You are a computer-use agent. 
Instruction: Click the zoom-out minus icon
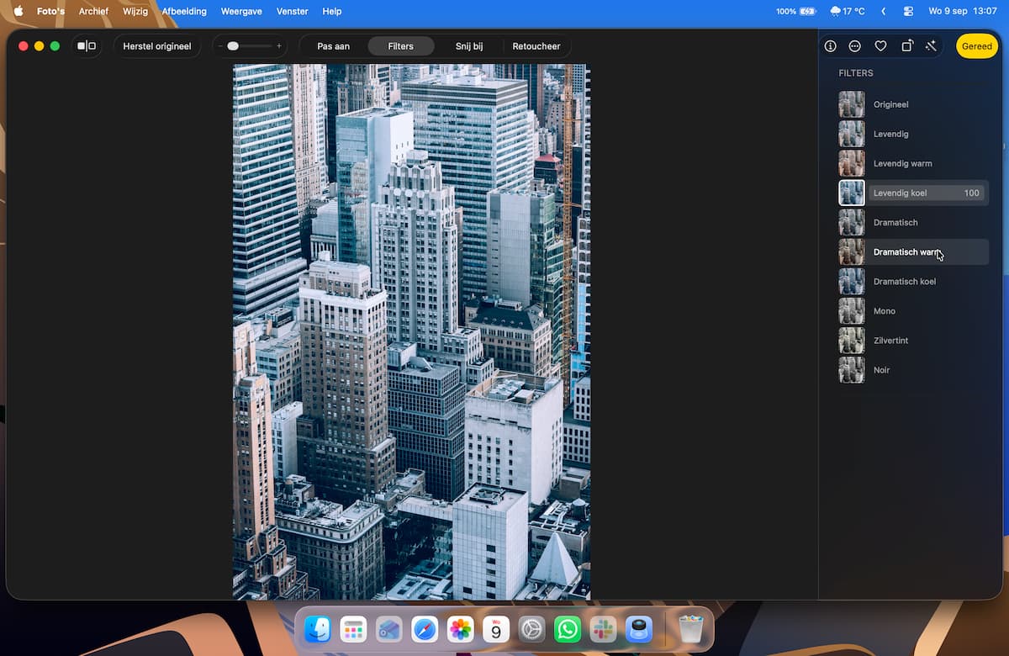220,46
